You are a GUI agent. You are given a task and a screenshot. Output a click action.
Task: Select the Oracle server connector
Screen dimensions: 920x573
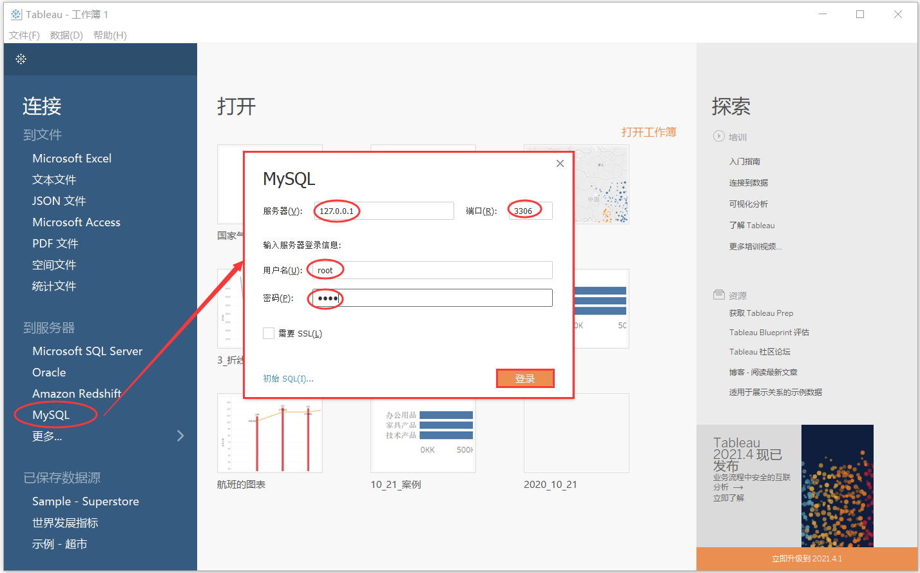click(x=48, y=372)
